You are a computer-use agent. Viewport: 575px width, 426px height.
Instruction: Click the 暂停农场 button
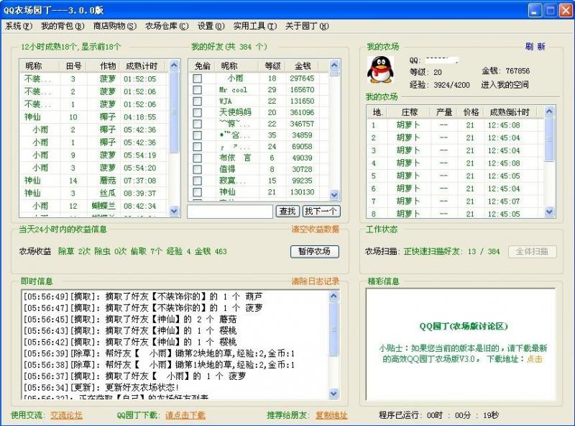(x=315, y=251)
